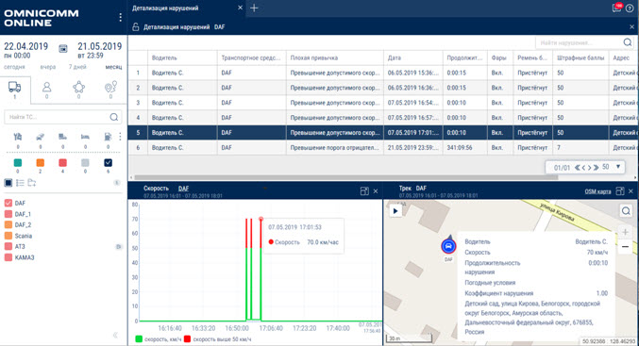Screen dimensions: 639x346
Task: Toggle the grey color filter checkbox
Action: (85, 163)
